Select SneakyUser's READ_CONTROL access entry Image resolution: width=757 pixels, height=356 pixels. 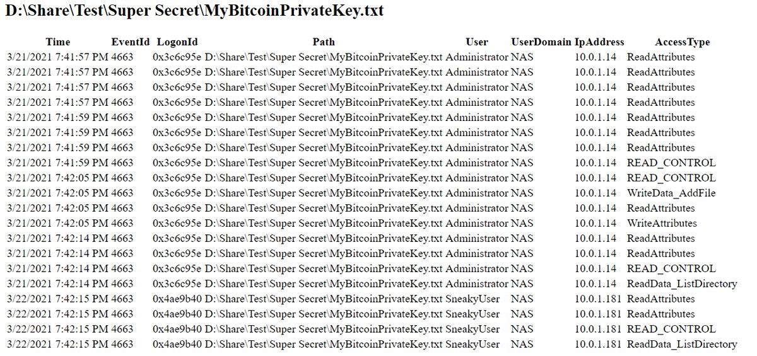point(671,329)
